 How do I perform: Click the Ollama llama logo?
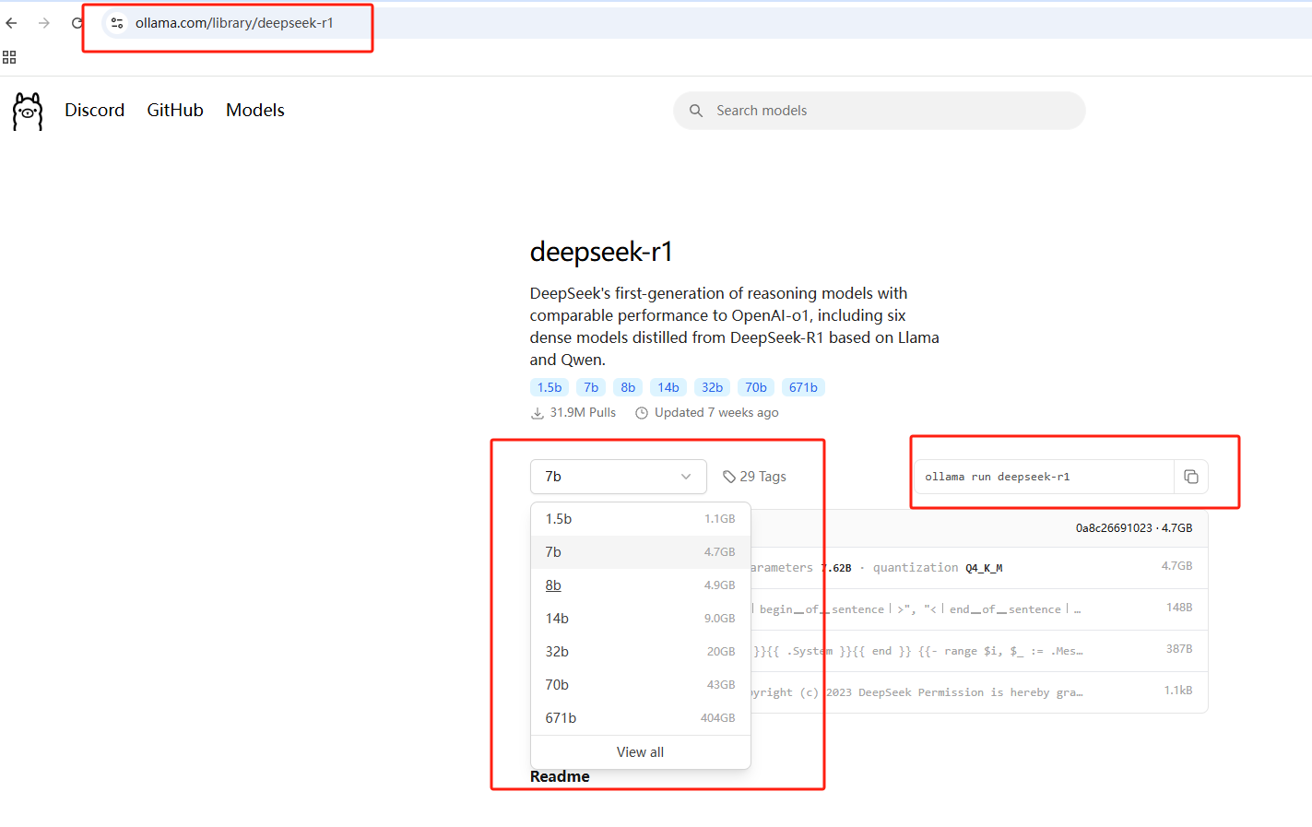[28, 112]
